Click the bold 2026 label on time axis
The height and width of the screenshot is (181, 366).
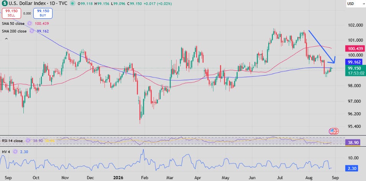pyautogui.click(x=117, y=177)
